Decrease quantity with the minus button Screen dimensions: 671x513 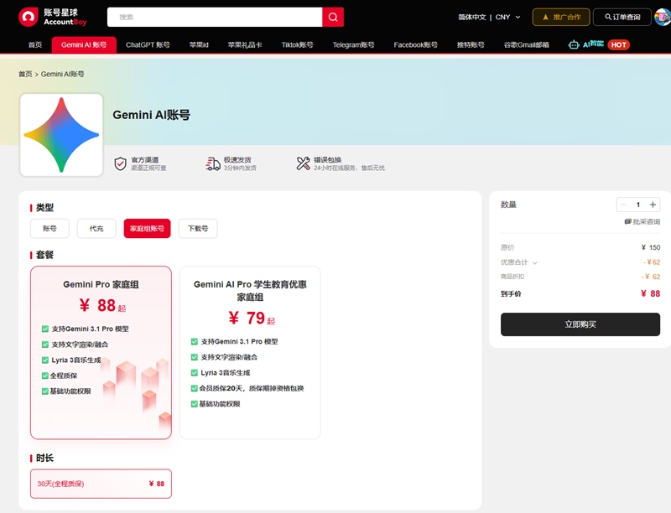(623, 205)
